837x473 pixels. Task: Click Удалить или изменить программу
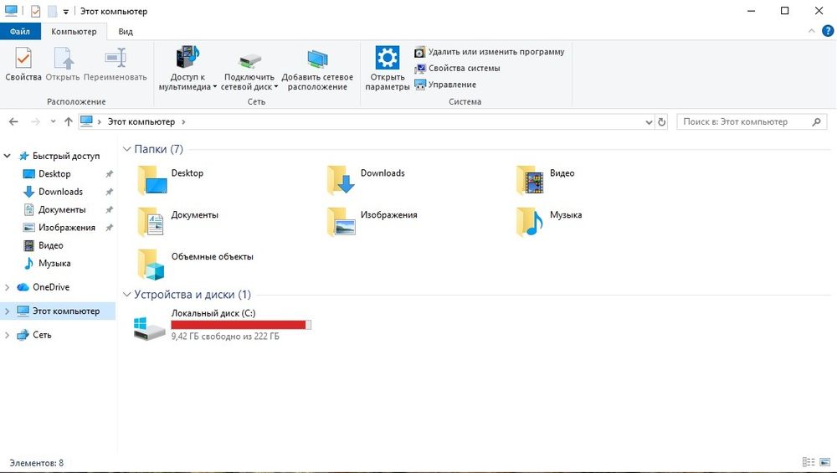click(x=490, y=52)
